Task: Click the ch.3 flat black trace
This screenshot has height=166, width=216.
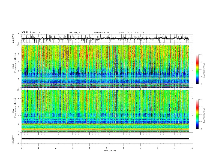Action: [x=105, y=139]
